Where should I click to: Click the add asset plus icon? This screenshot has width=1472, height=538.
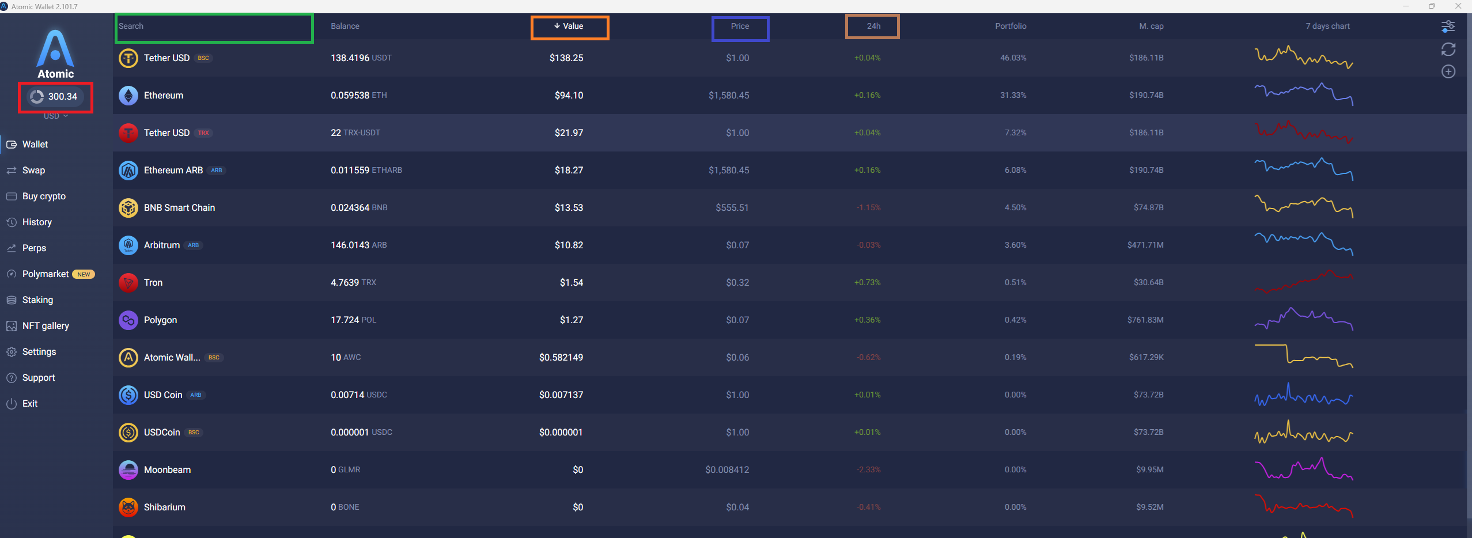(x=1448, y=71)
